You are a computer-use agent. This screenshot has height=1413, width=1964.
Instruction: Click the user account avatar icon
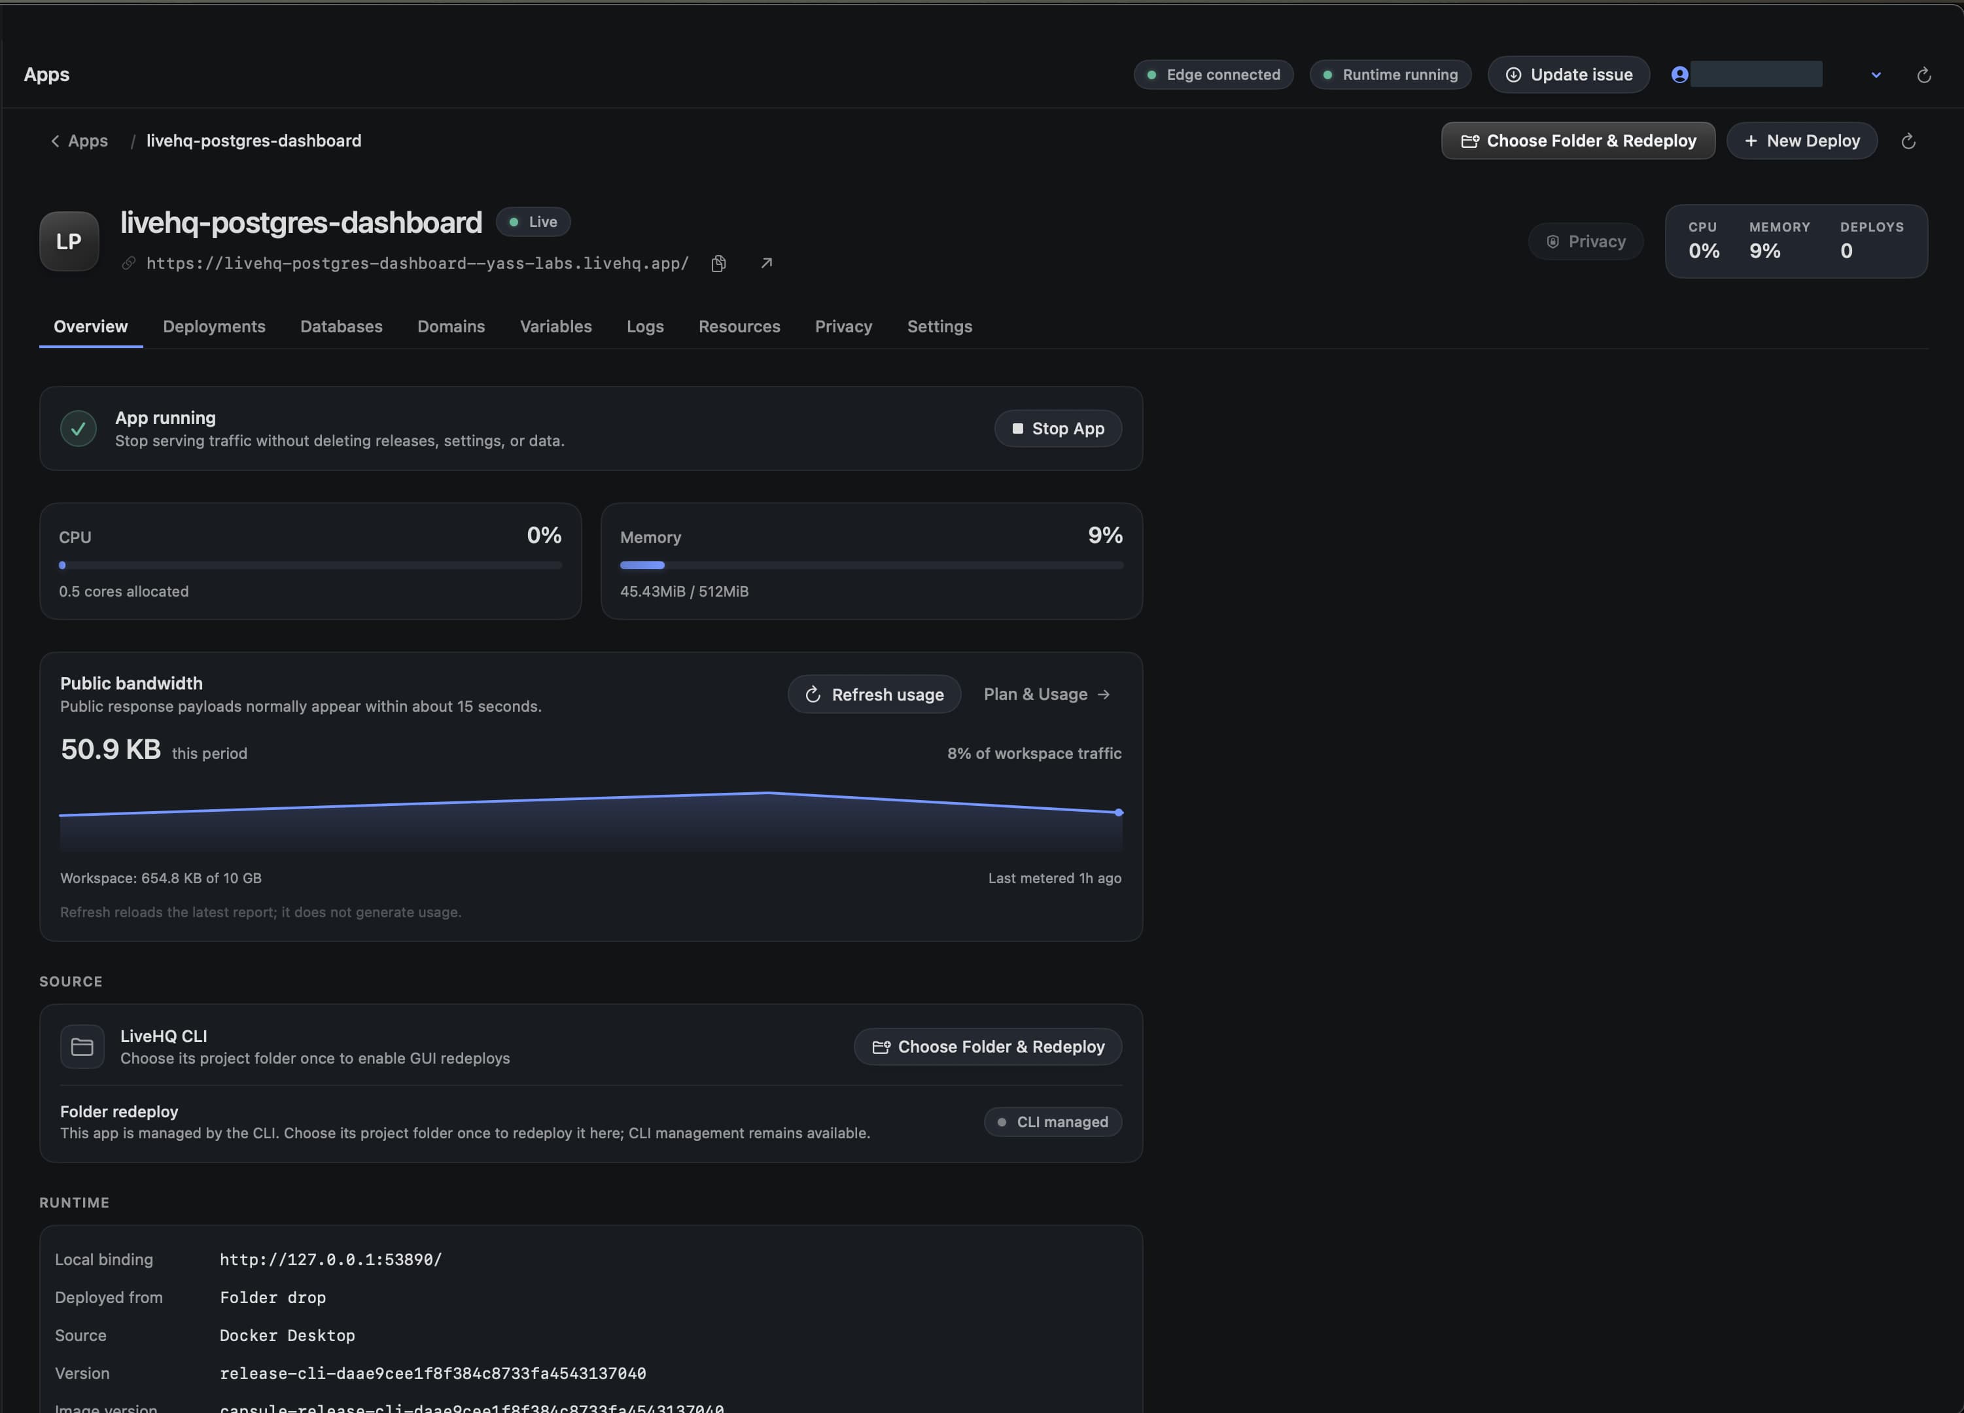(1679, 75)
